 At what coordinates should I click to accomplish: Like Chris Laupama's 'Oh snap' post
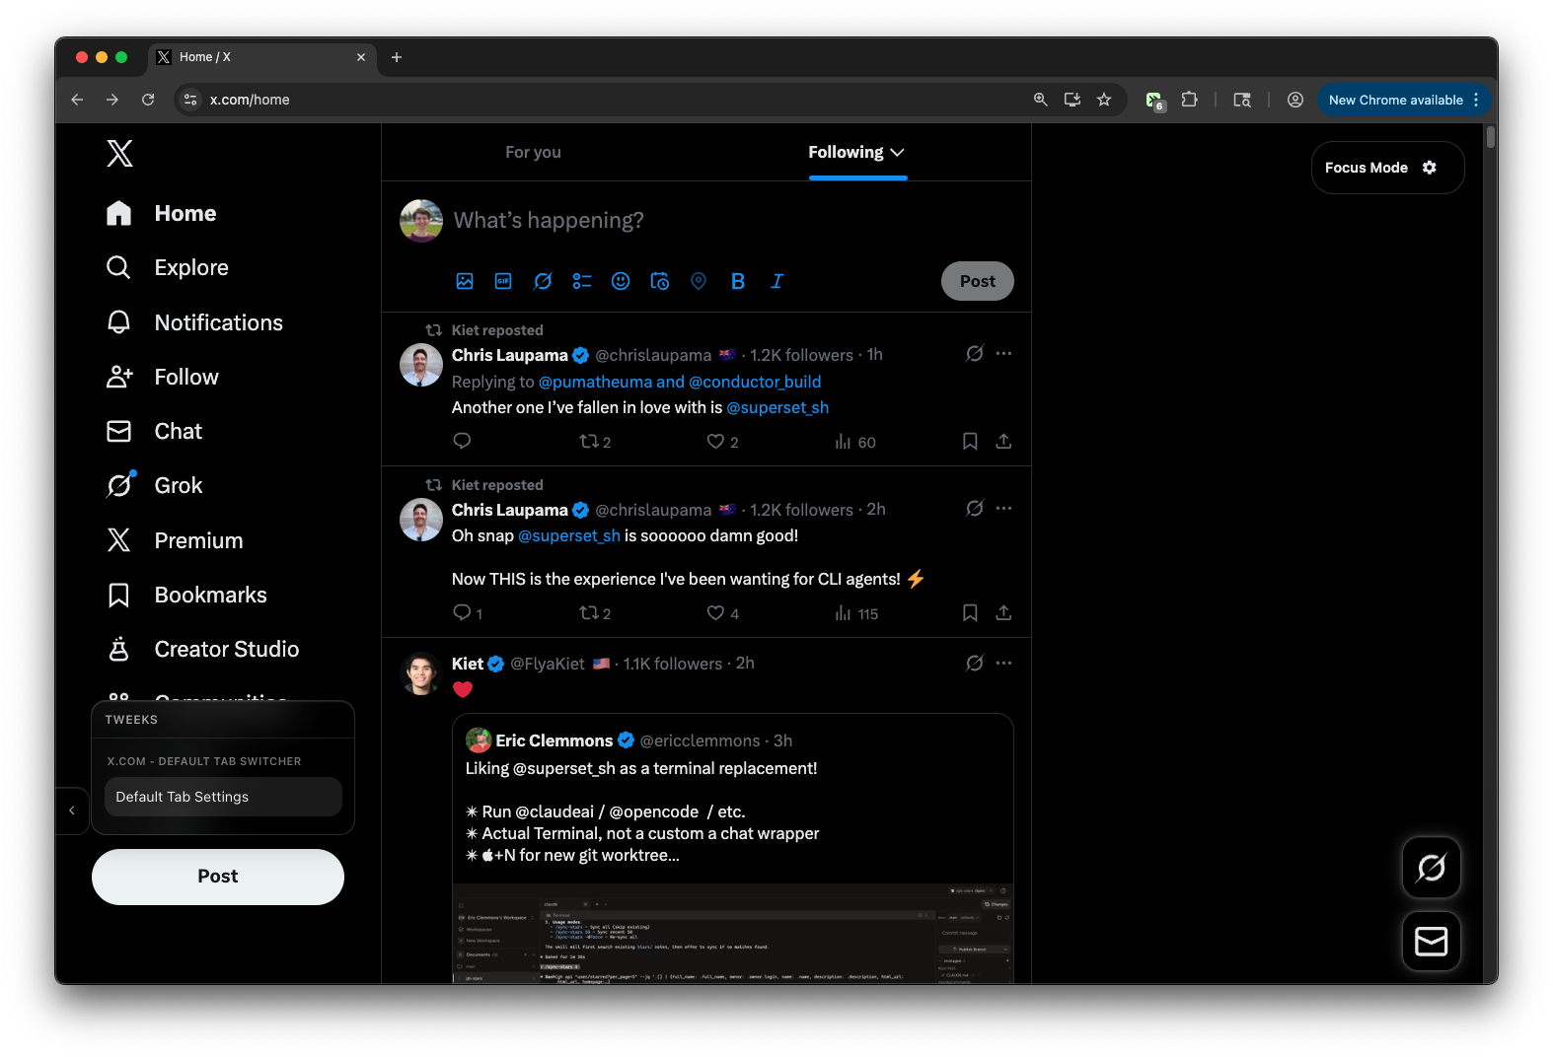click(715, 613)
